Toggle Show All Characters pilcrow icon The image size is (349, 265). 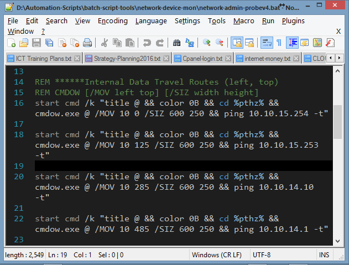click(x=279, y=43)
